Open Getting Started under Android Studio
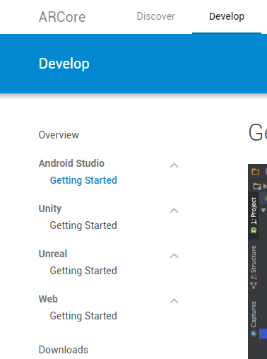The image size is (267, 359). 83,180
